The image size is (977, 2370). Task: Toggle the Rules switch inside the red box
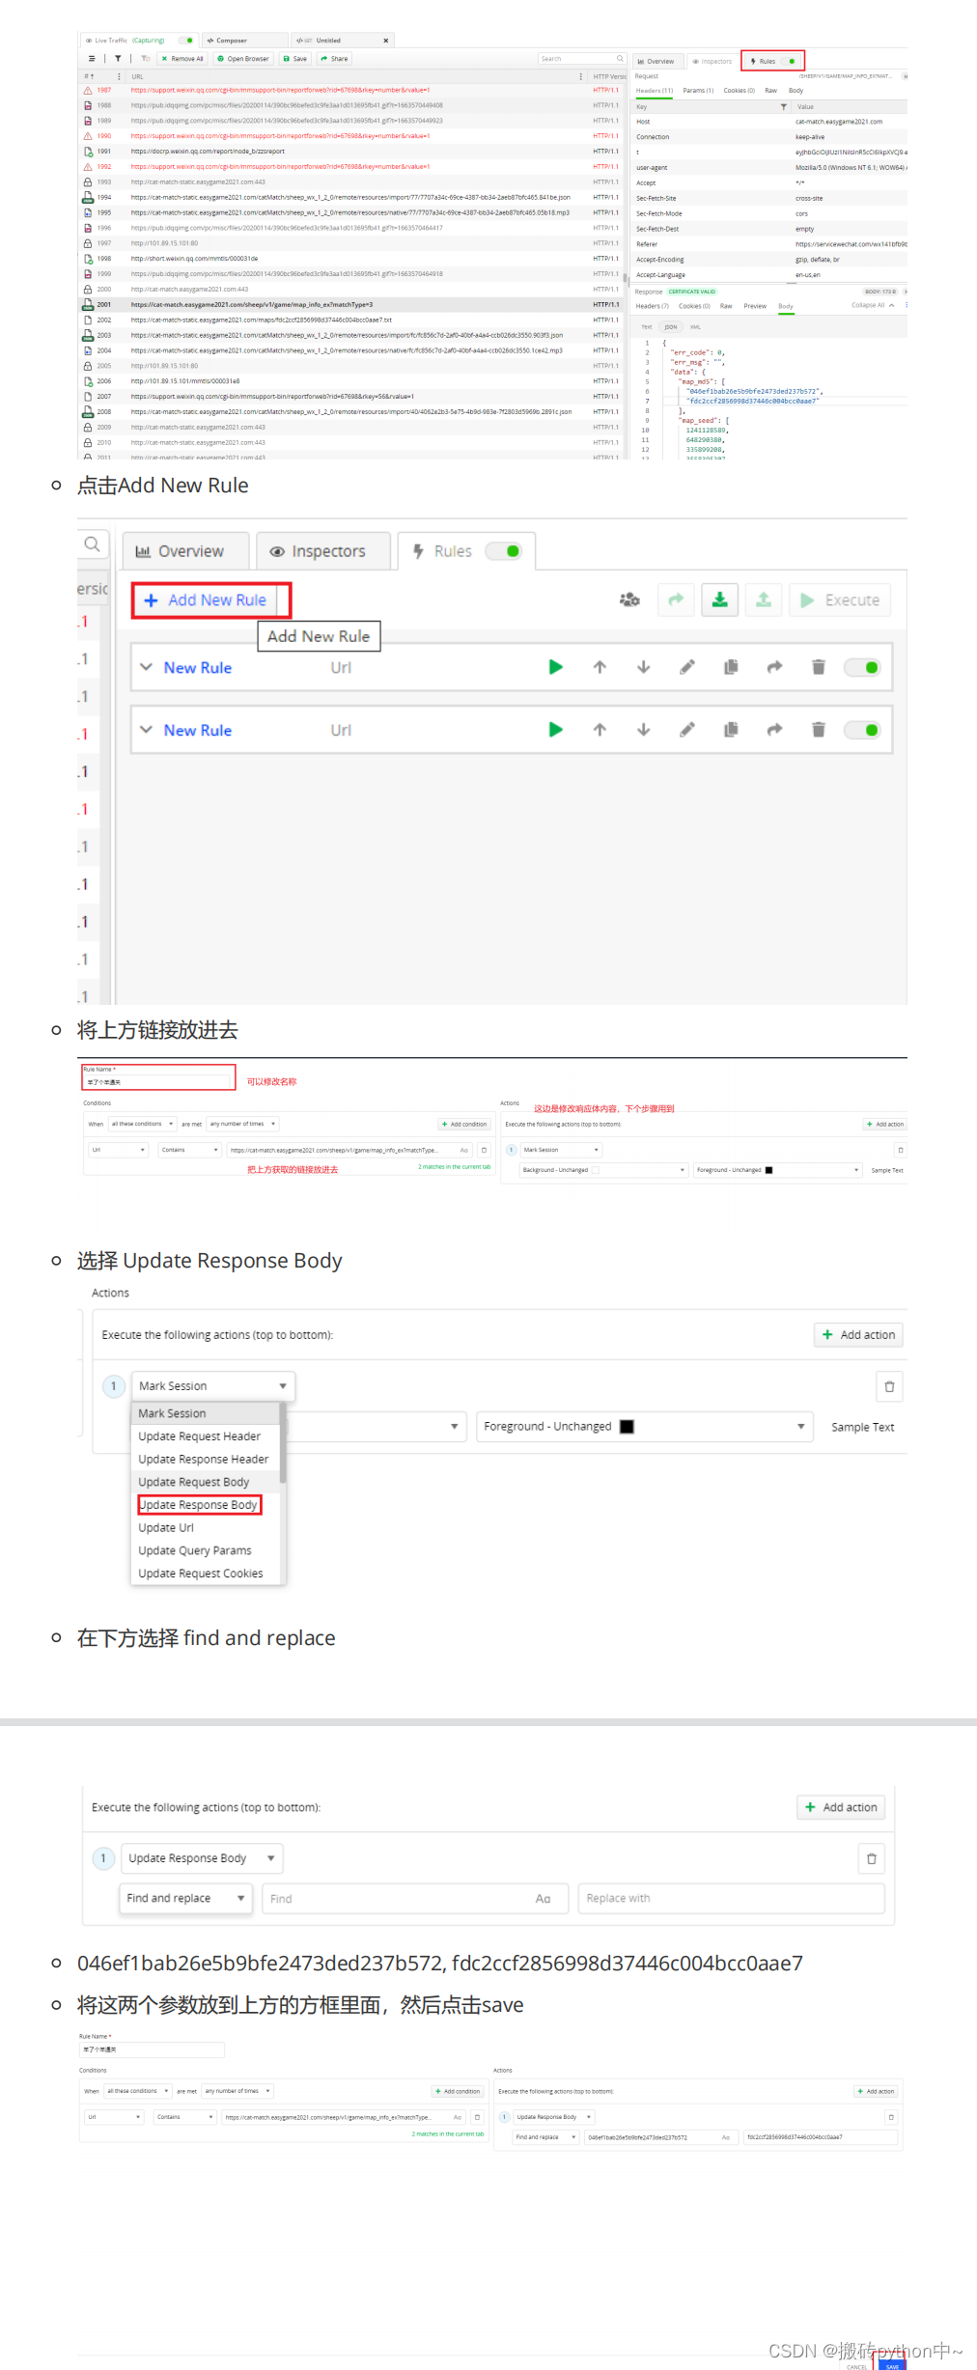790,61
